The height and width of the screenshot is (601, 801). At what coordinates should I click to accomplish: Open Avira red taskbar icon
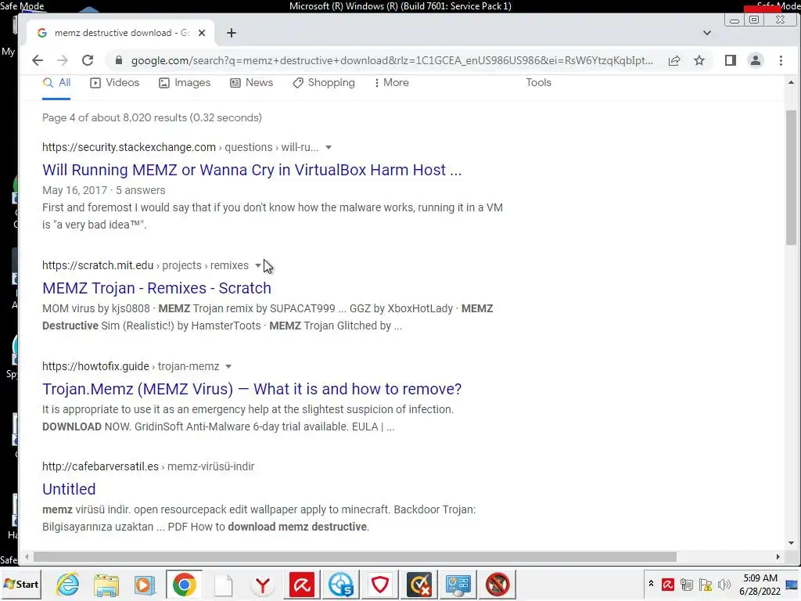tap(301, 584)
